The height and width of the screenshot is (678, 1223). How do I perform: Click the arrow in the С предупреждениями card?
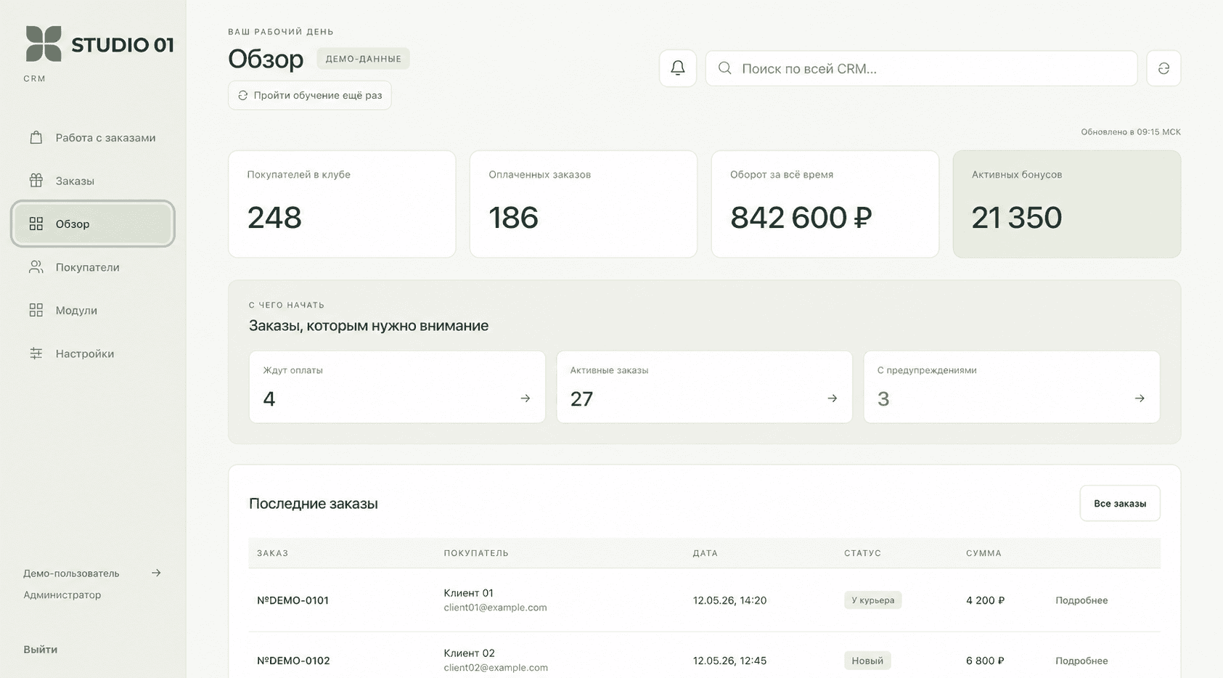(x=1140, y=399)
